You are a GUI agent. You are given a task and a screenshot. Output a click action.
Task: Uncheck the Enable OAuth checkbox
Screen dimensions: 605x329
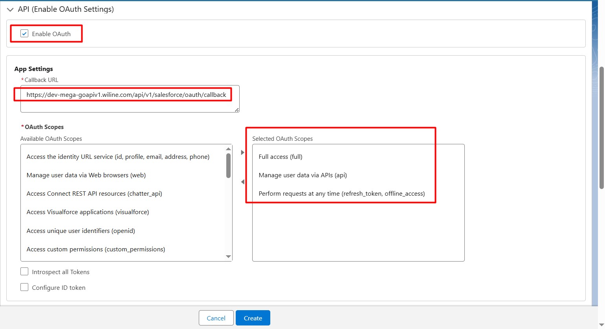(x=24, y=33)
